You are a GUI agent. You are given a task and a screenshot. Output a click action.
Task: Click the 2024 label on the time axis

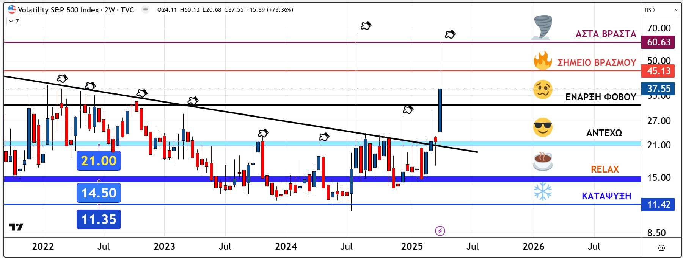pyautogui.click(x=286, y=247)
